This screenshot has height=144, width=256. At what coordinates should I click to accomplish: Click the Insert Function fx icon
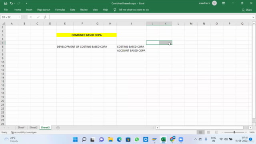45,17
